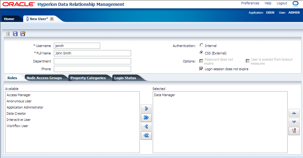Click the Phone input field
Viewport: 303px width, 158px height.
click(92, 69)
